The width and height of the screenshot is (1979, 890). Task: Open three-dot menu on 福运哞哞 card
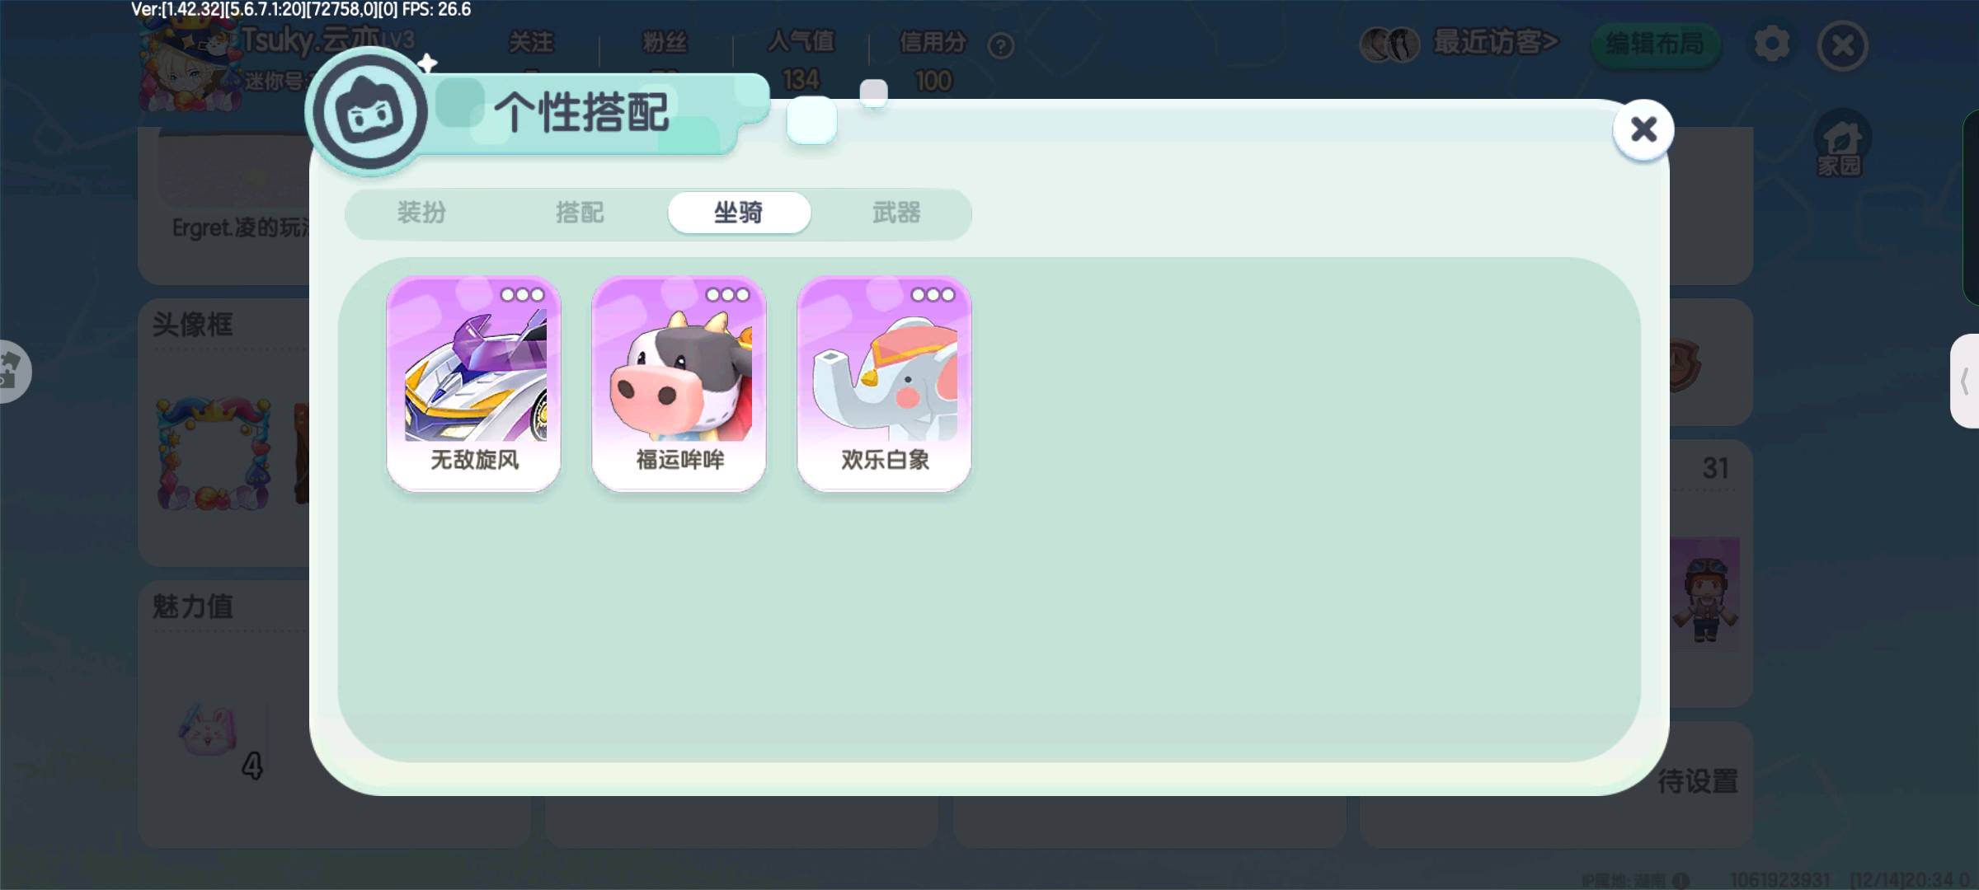tap(727, 295)
